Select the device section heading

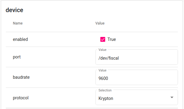pyautogui.click(x=15, y=10)
